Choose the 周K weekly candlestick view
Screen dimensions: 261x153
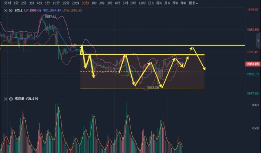tap(159, 3)
